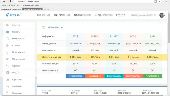Click the Кошелек wallet icon
This screenshot has width=170, height=96.
(x=7, y=25)
